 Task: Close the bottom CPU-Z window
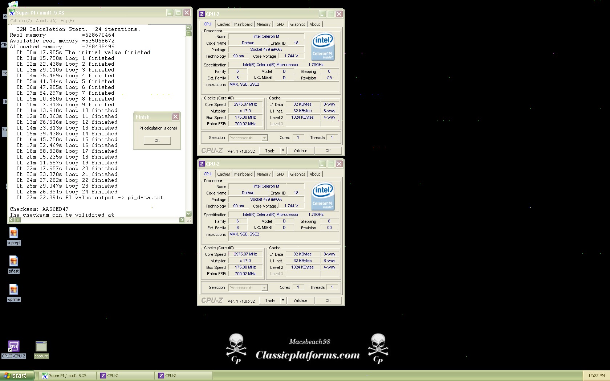339,164
